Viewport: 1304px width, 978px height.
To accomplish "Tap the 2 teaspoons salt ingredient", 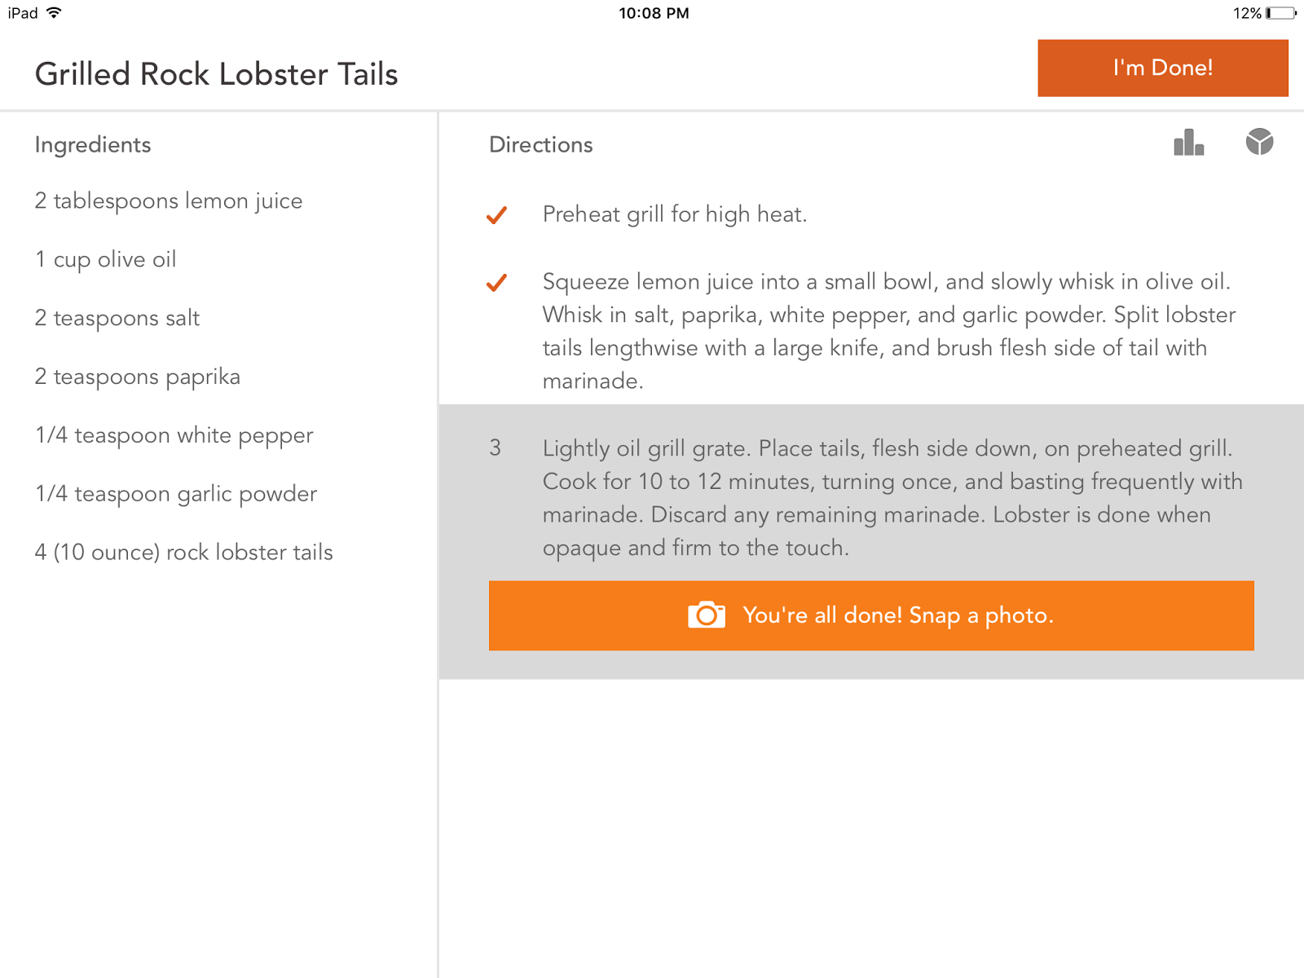I will coord(117,318).
